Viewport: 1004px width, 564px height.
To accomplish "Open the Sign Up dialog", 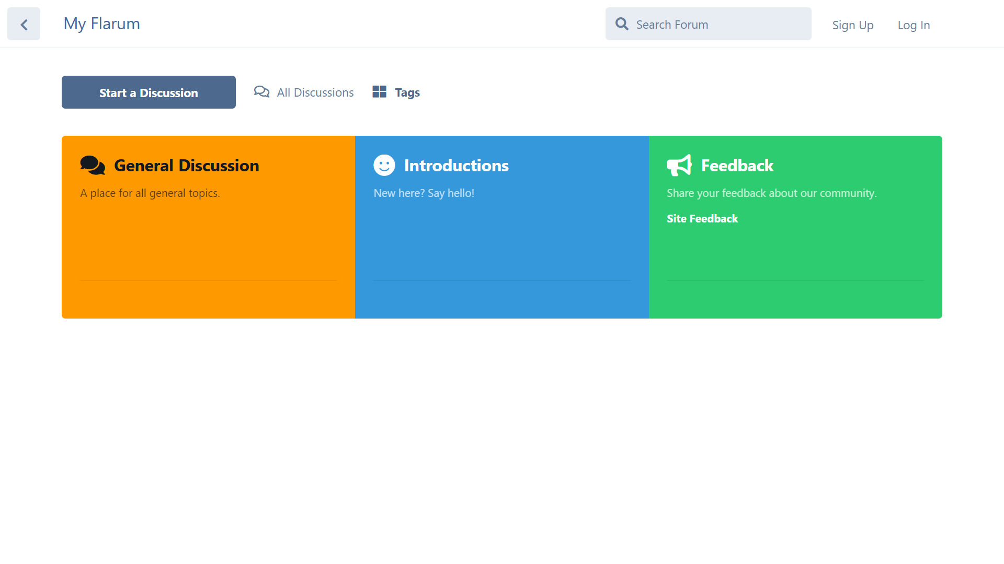I will click(853, 25).
